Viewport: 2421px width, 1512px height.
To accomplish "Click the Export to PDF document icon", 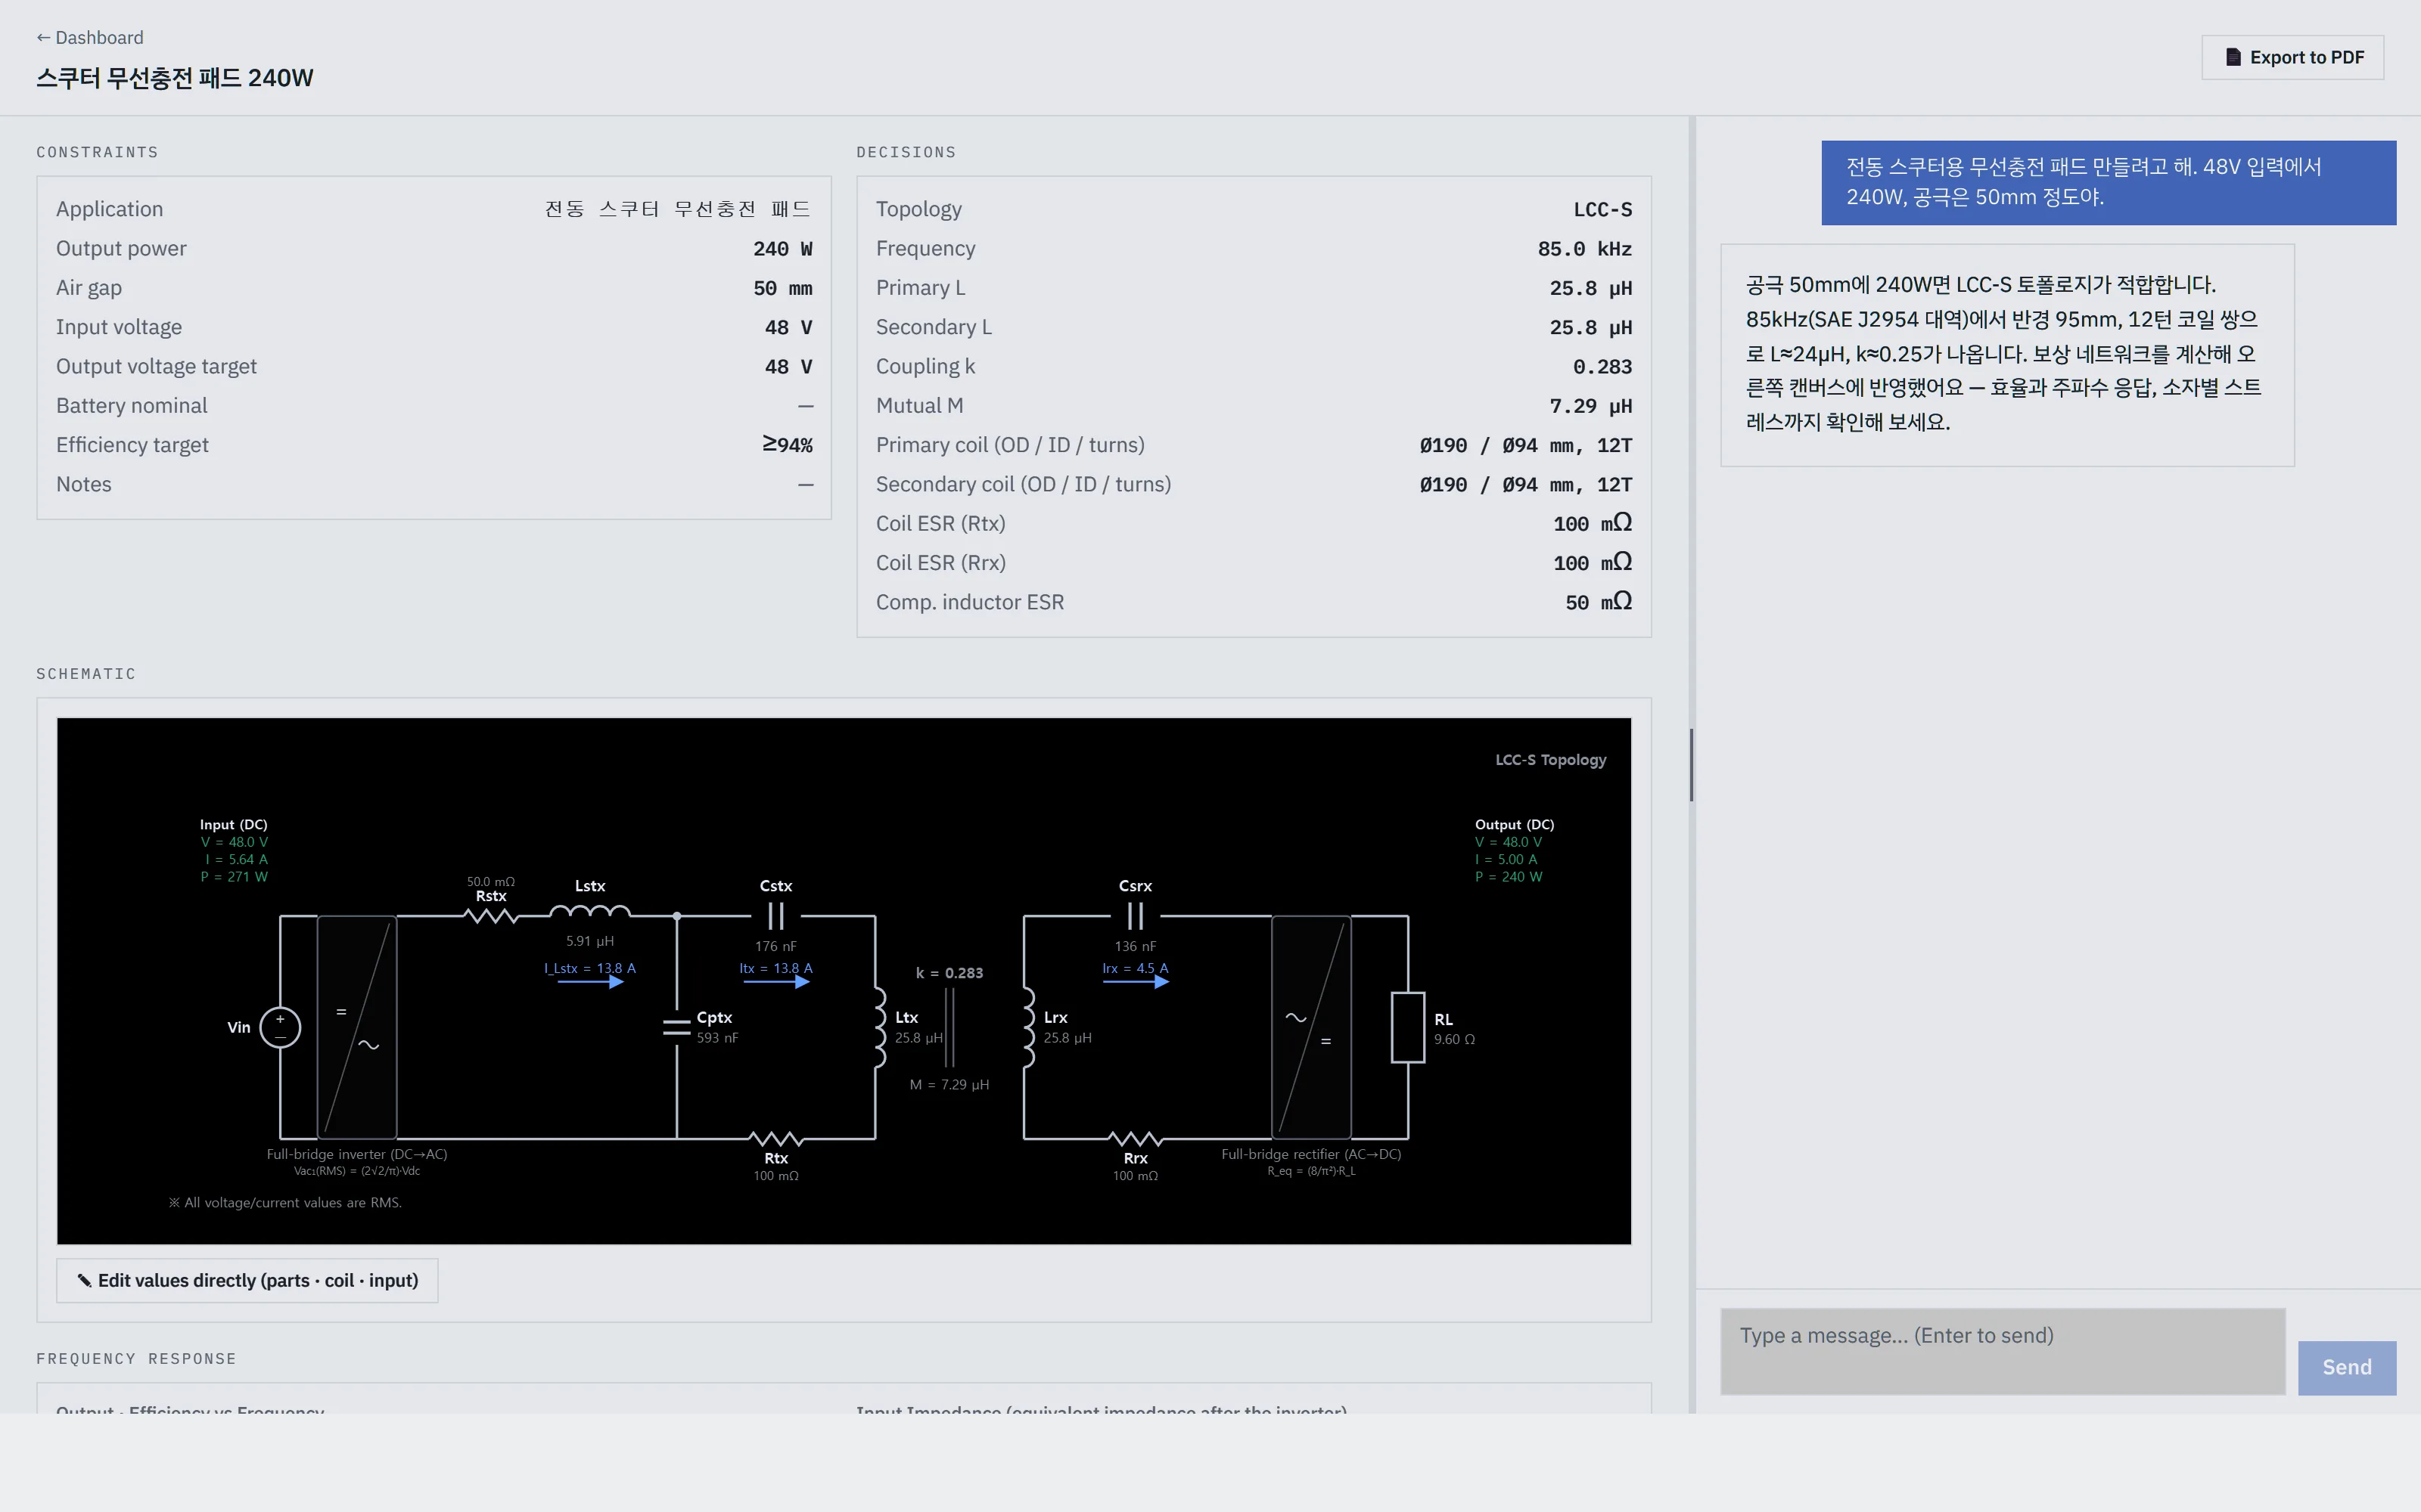I will 2233,57.
